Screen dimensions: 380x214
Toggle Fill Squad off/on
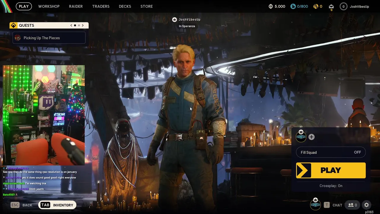pyautogui.click(x=331, y=152)
